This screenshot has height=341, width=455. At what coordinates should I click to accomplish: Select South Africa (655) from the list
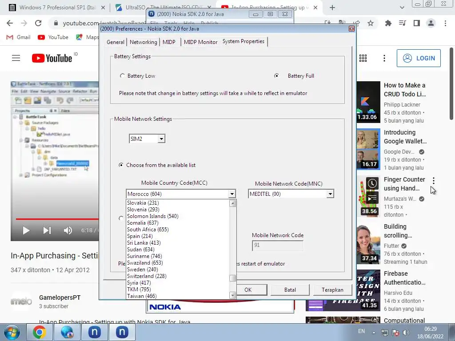click(x=178, y=230)
